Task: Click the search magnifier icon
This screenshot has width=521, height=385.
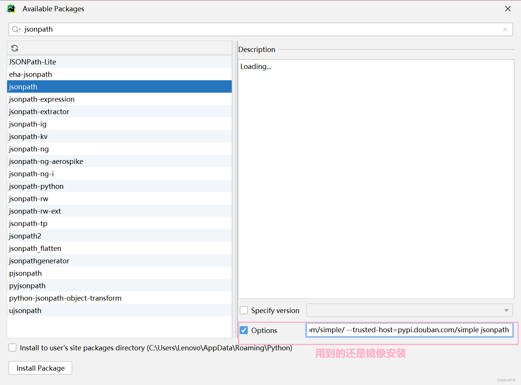Action: coord(16,29)
